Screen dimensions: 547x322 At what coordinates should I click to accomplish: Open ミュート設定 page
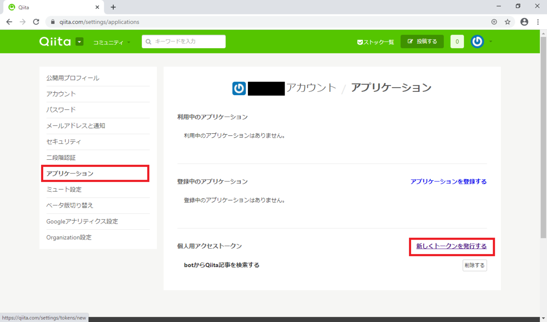tap(64, 189)
